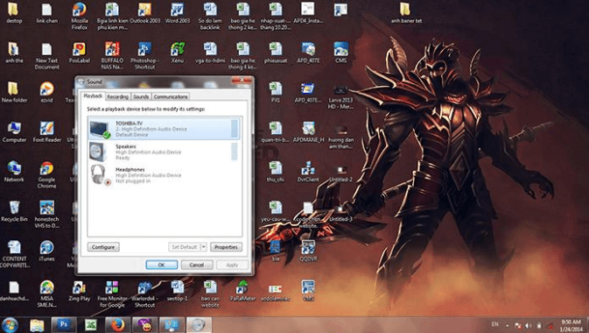Screen dimensions: 589x333
Task: Select the Foxit Reader desktop icon
Action: (x=46, y=131)
